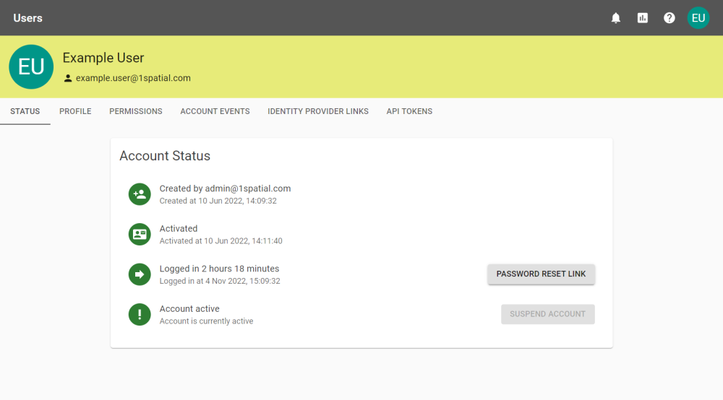This screenshot has width=723, height=400.
Task: Click example.user@1spatial.com email text
Action: tap(133, 78)
